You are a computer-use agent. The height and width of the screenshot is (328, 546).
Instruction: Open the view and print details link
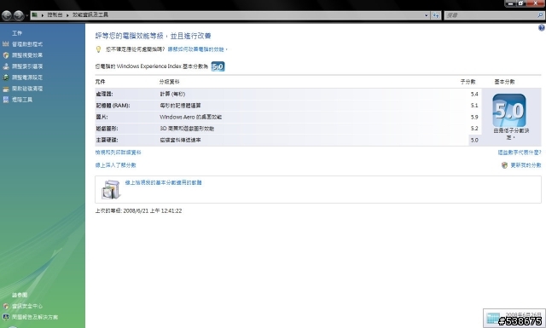(118, 152)
